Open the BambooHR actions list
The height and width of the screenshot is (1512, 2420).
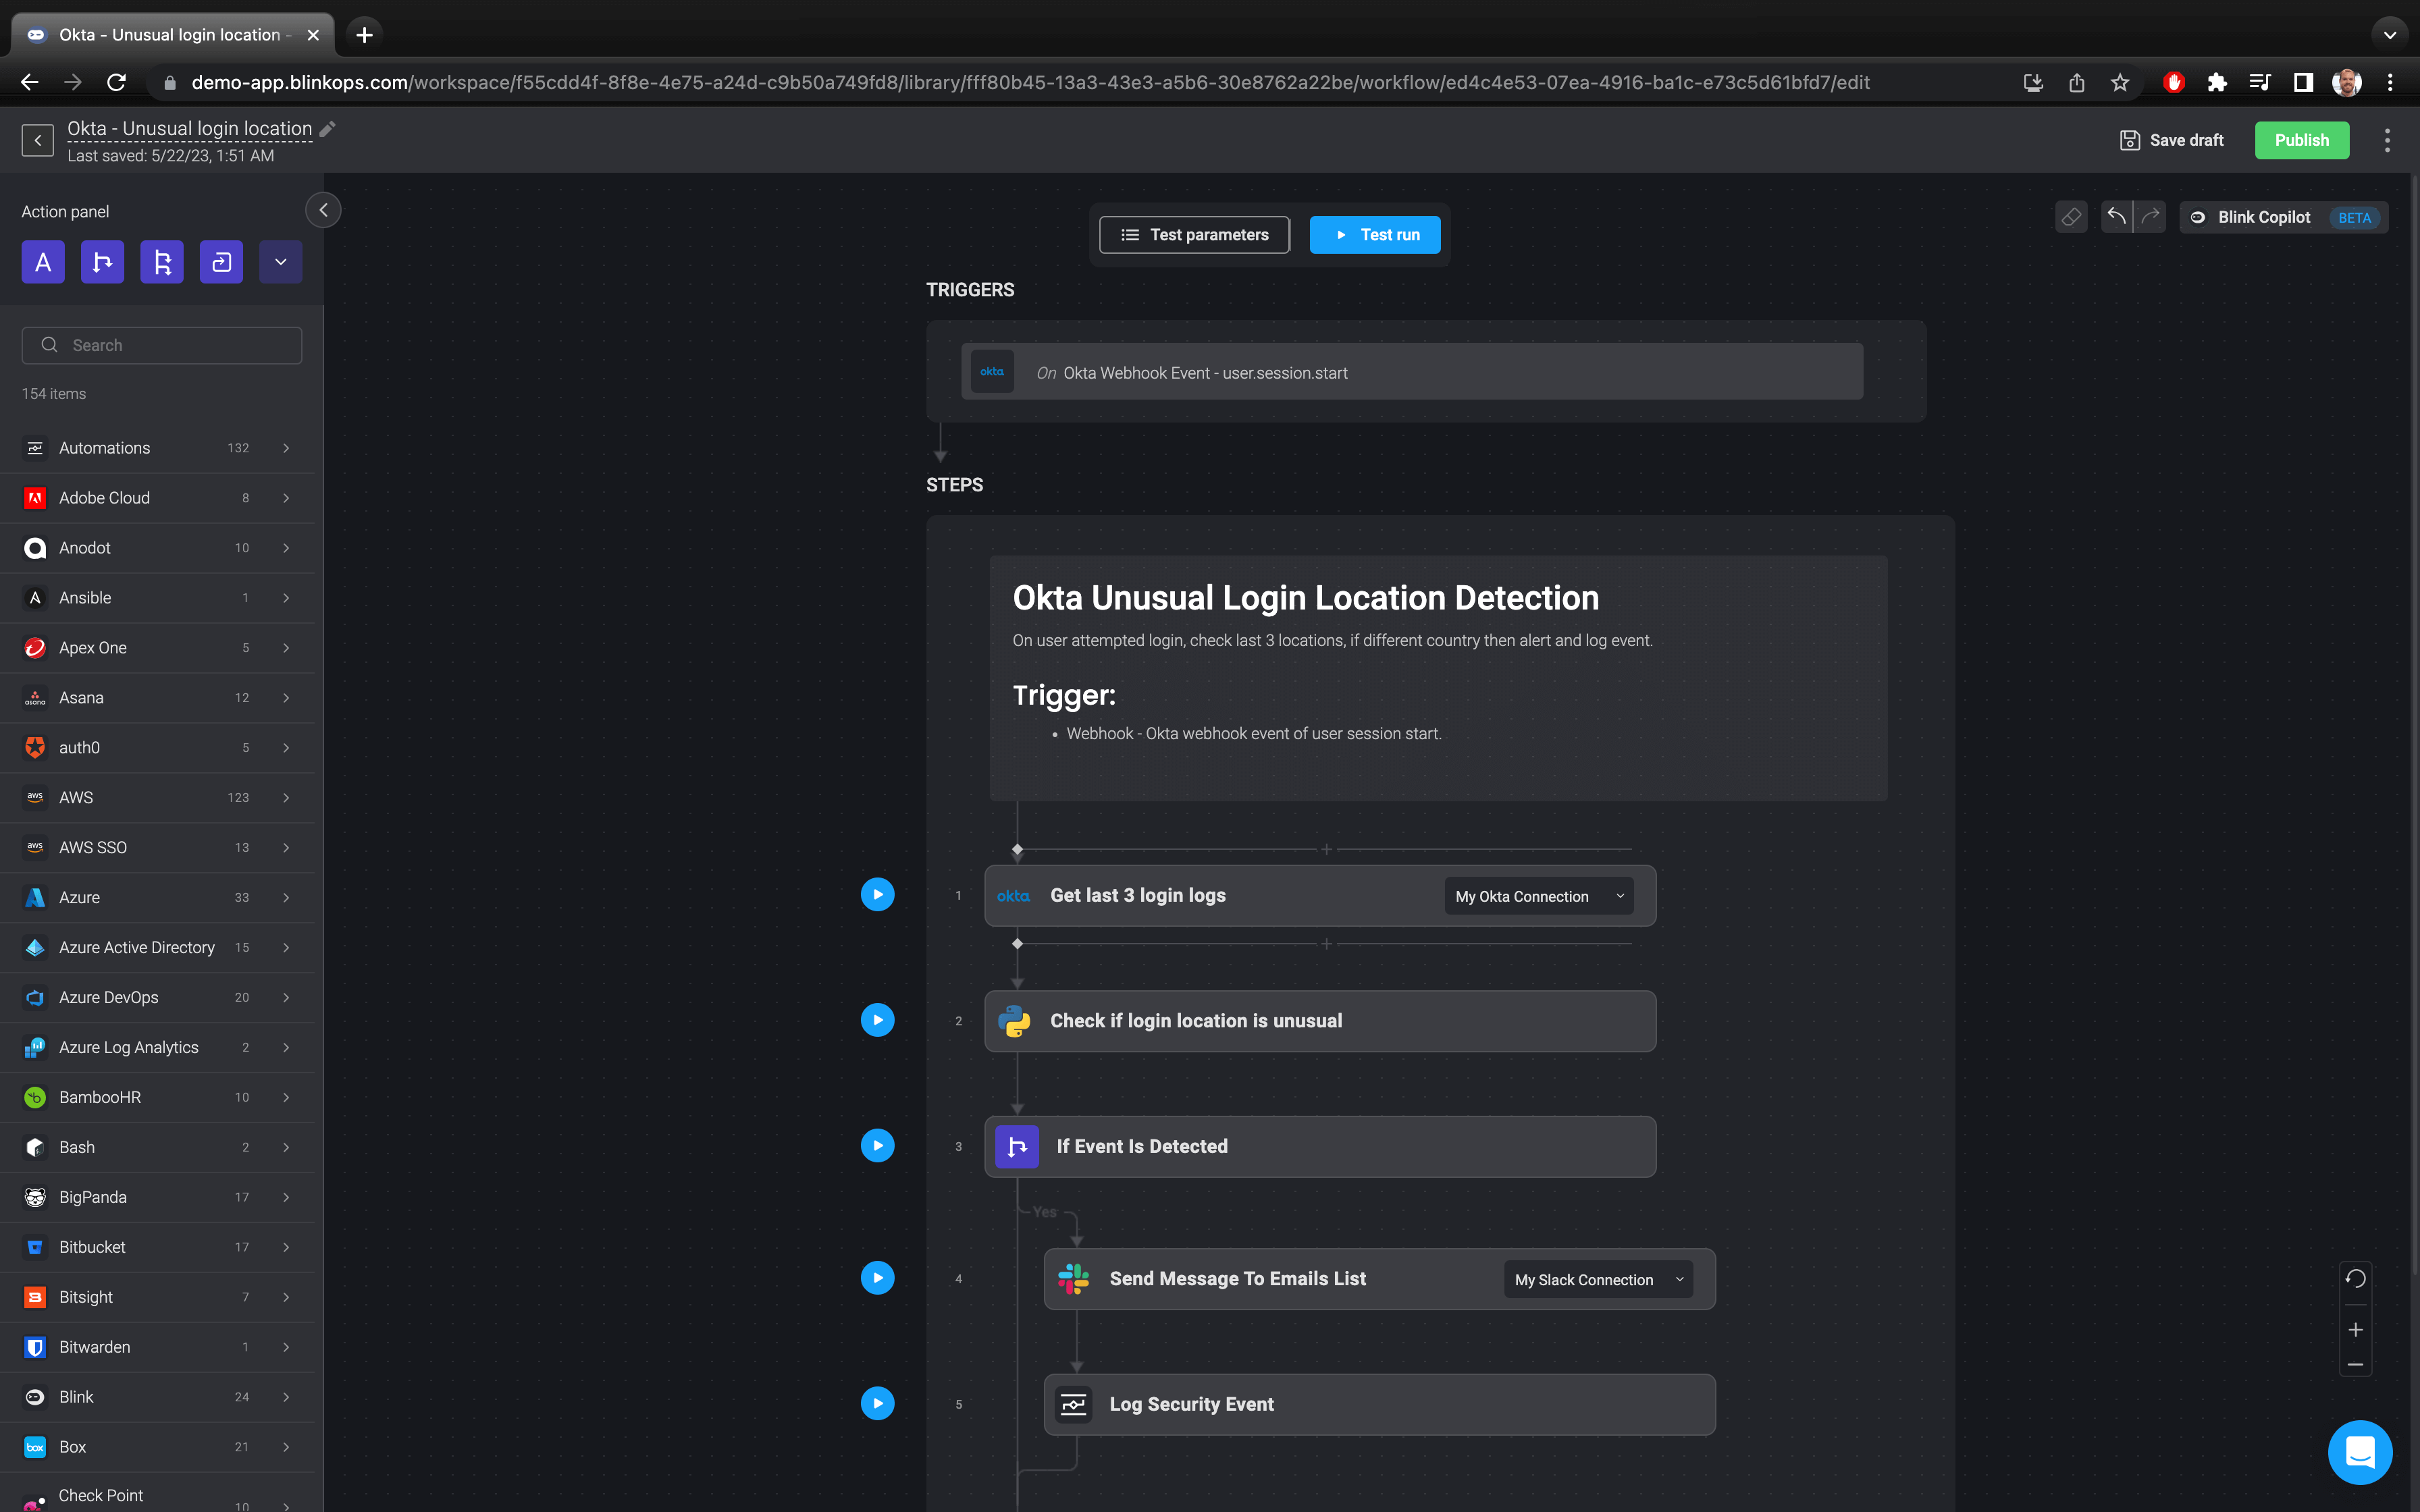pos(158,1097)
